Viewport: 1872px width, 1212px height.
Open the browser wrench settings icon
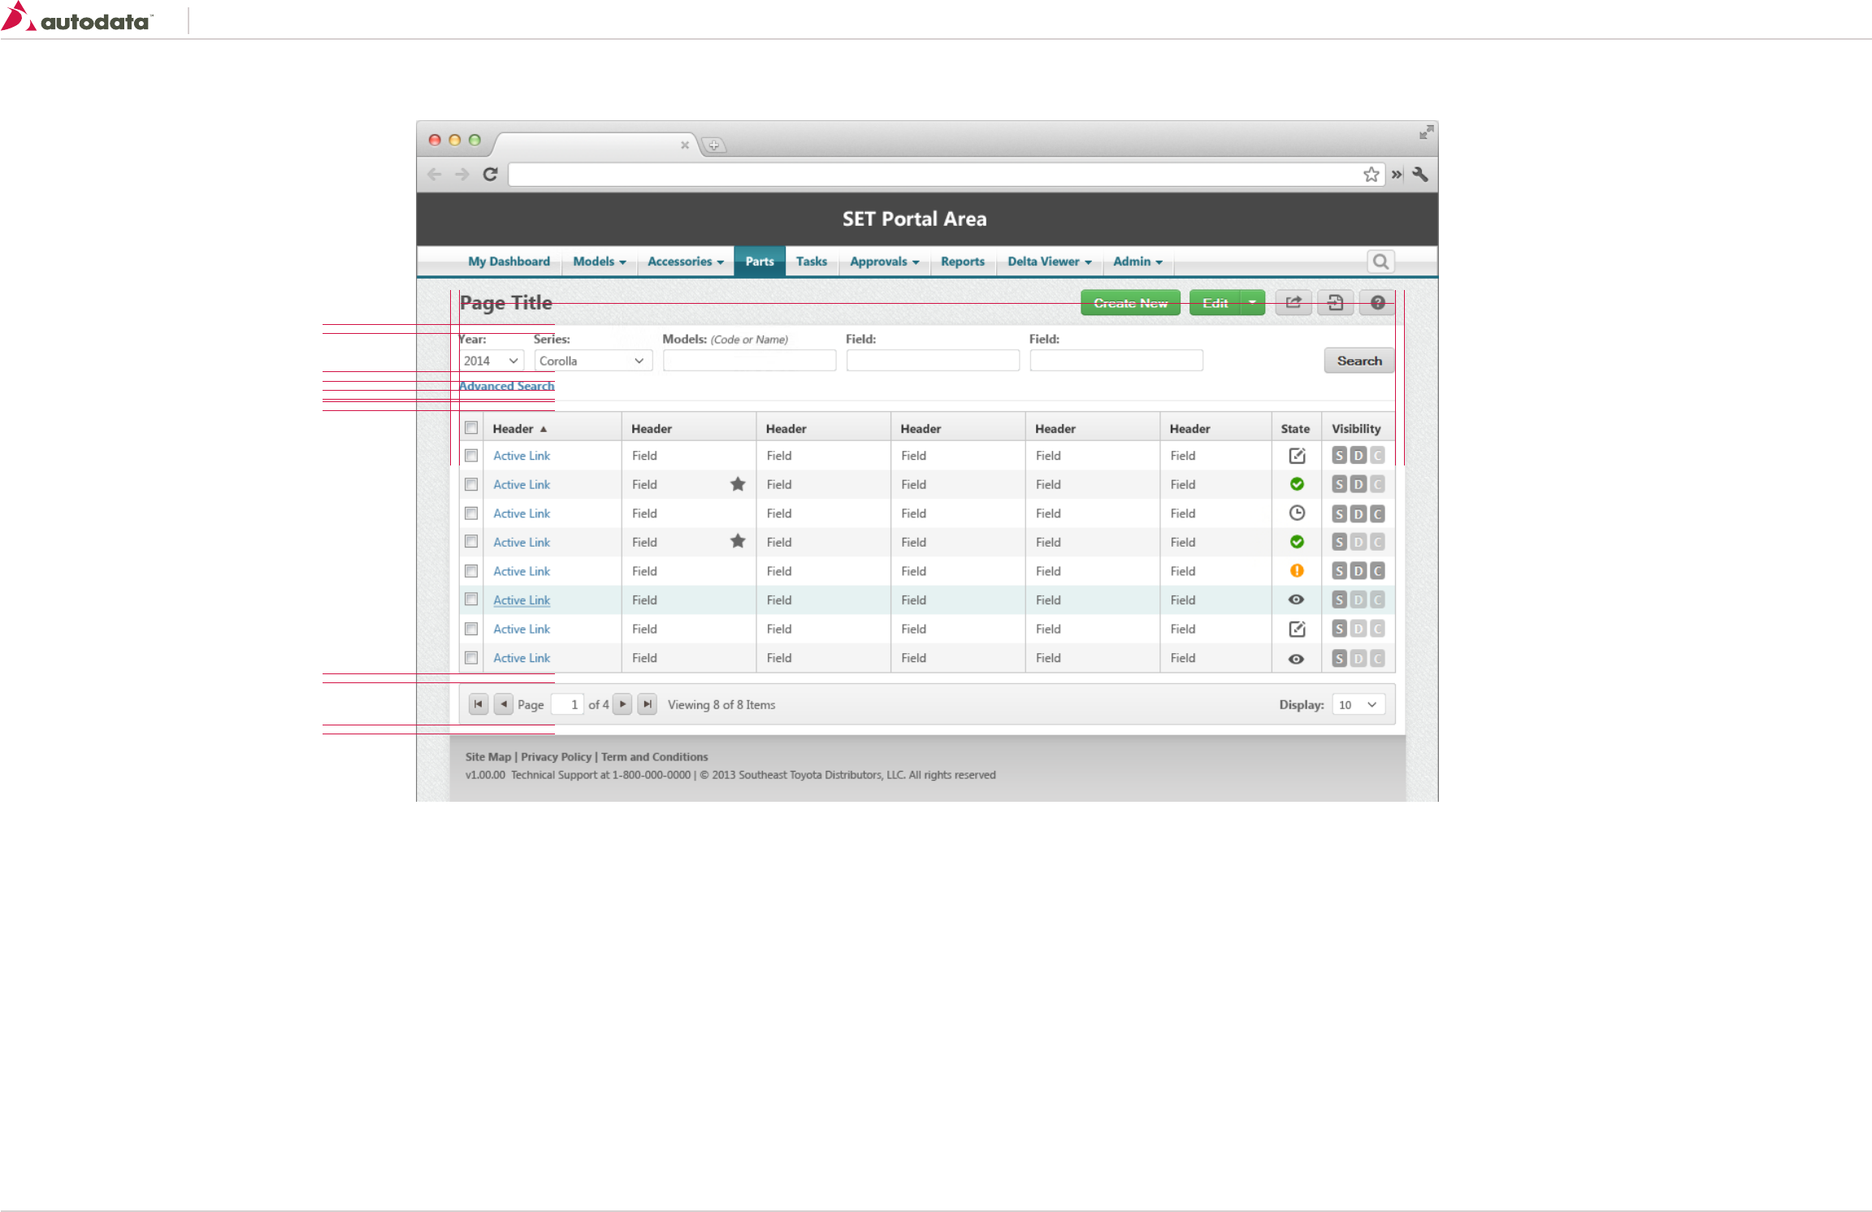[x=1420, y=175]
